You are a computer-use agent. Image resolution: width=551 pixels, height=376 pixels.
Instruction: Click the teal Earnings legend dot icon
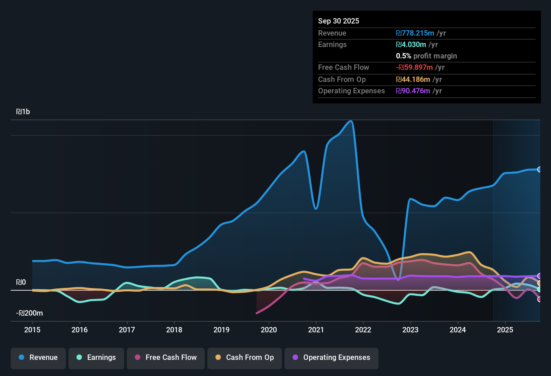coord(79,358)
